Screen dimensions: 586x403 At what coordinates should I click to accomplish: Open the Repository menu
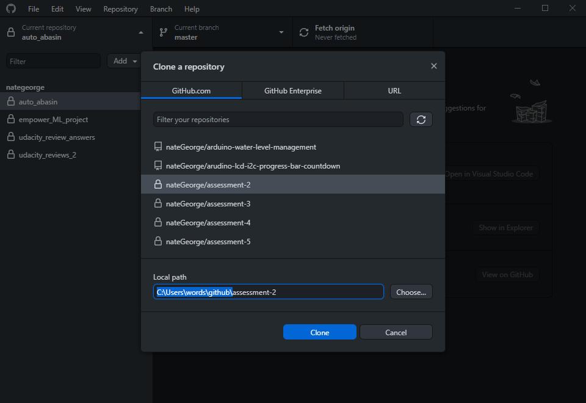(120, 9)
